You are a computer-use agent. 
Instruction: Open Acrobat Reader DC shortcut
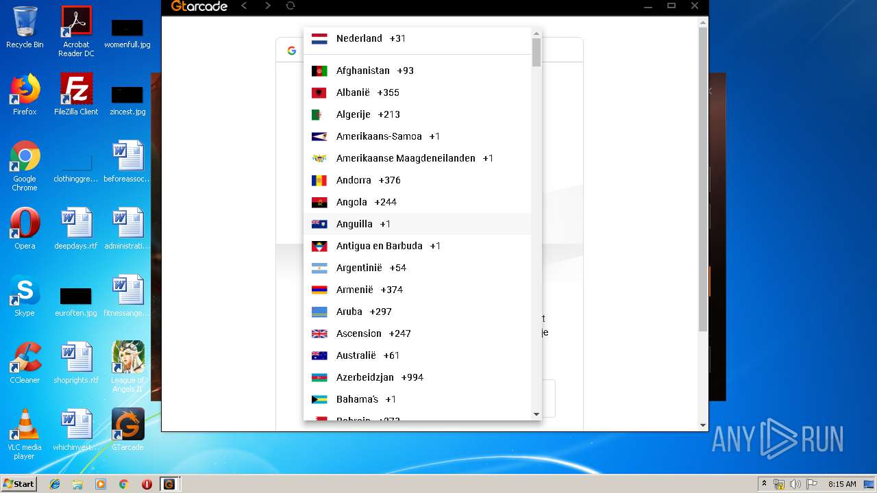76,31
